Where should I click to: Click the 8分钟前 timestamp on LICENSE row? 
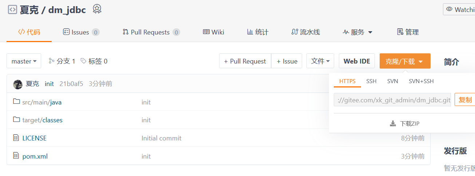click(413, 138)
